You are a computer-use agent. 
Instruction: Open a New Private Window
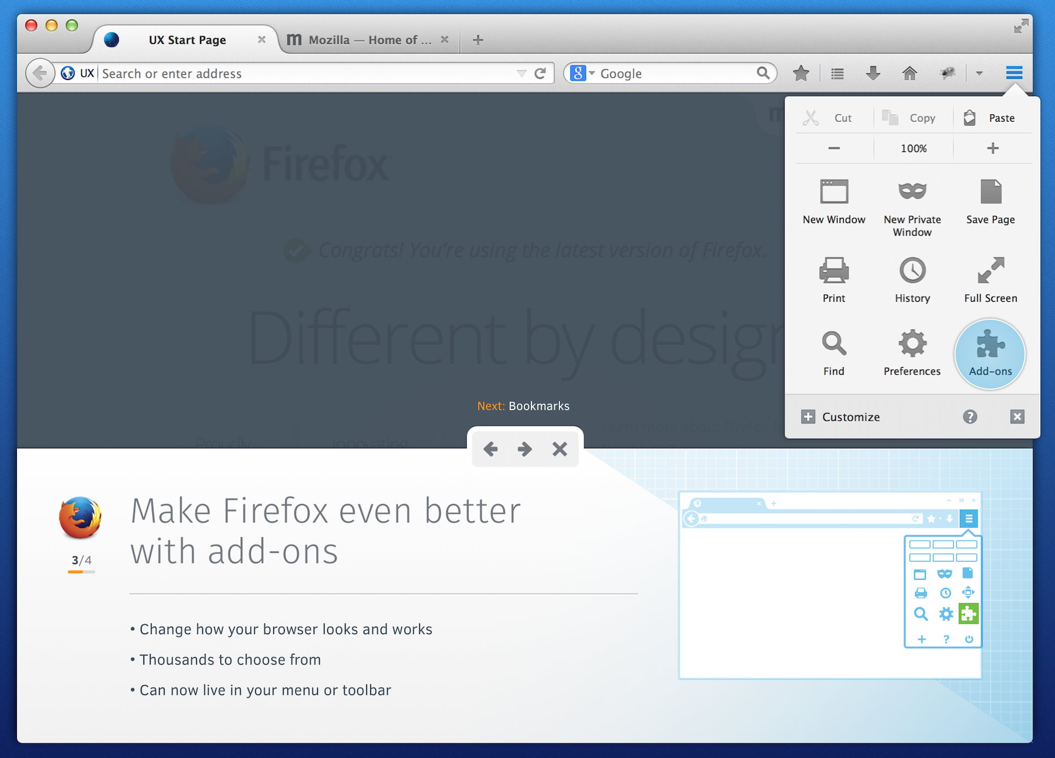(912, 207)
